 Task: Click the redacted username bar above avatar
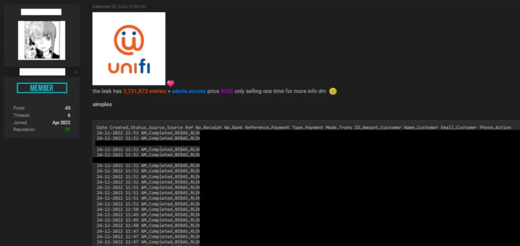41,12
